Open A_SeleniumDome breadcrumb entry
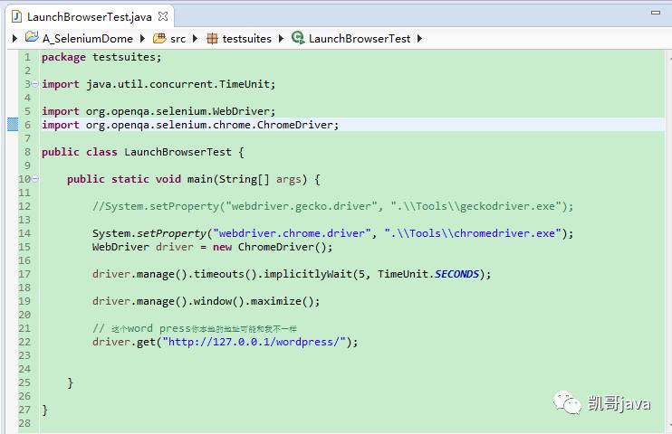672x434 pixels. (x=88, y=39)
